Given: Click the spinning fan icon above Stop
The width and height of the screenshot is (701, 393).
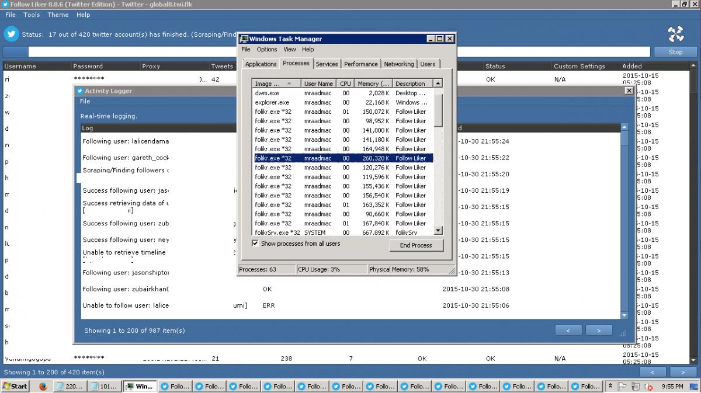Looking at the screenshot, I should click(x=676, y=34).
